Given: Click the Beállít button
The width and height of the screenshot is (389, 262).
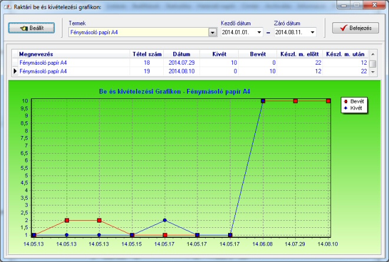Looking at the screenshot, I should tap(31, 28).
